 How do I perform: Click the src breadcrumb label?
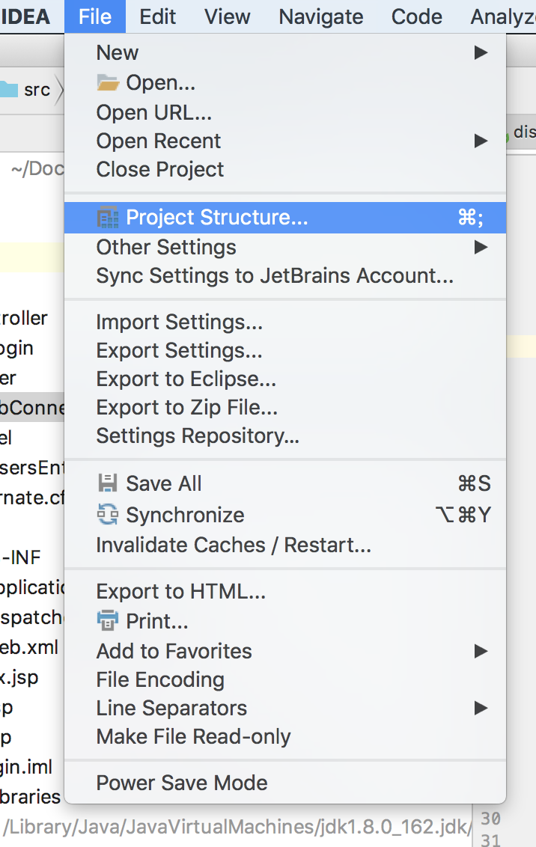click(x=37, y=90)
